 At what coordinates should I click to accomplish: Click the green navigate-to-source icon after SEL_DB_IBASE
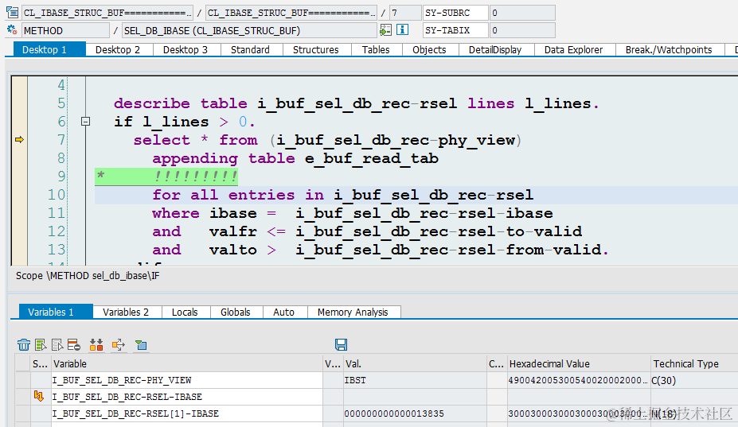click(x=385, y=30)
